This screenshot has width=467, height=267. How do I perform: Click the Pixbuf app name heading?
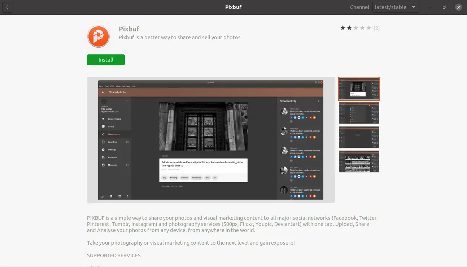pos(129,29)
